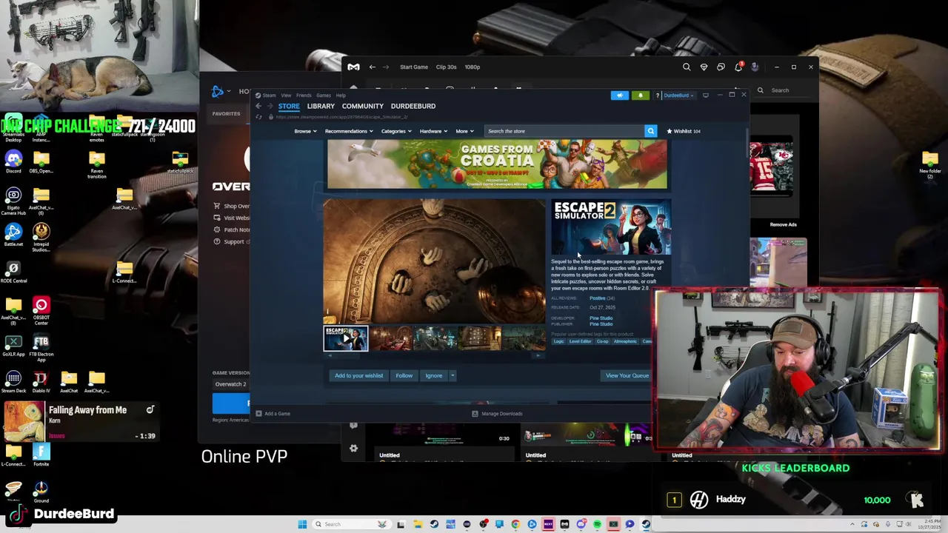Click Medal back arrow
Viewport: 948px width, 533px height.
pos(373,67)
